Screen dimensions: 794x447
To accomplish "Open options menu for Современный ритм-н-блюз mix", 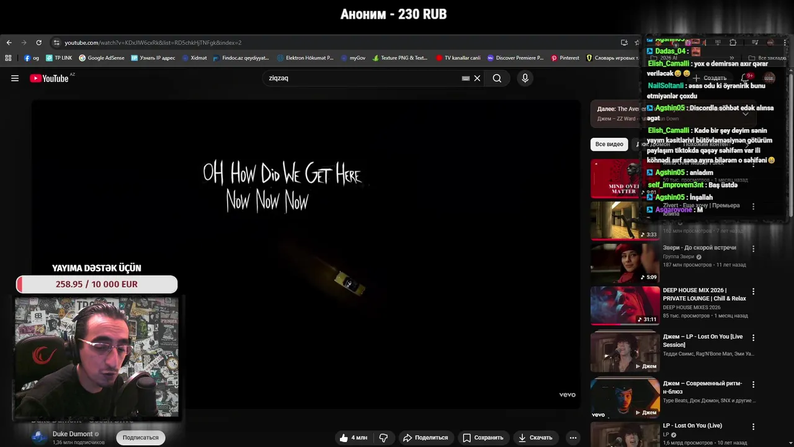I will point(753,384).
